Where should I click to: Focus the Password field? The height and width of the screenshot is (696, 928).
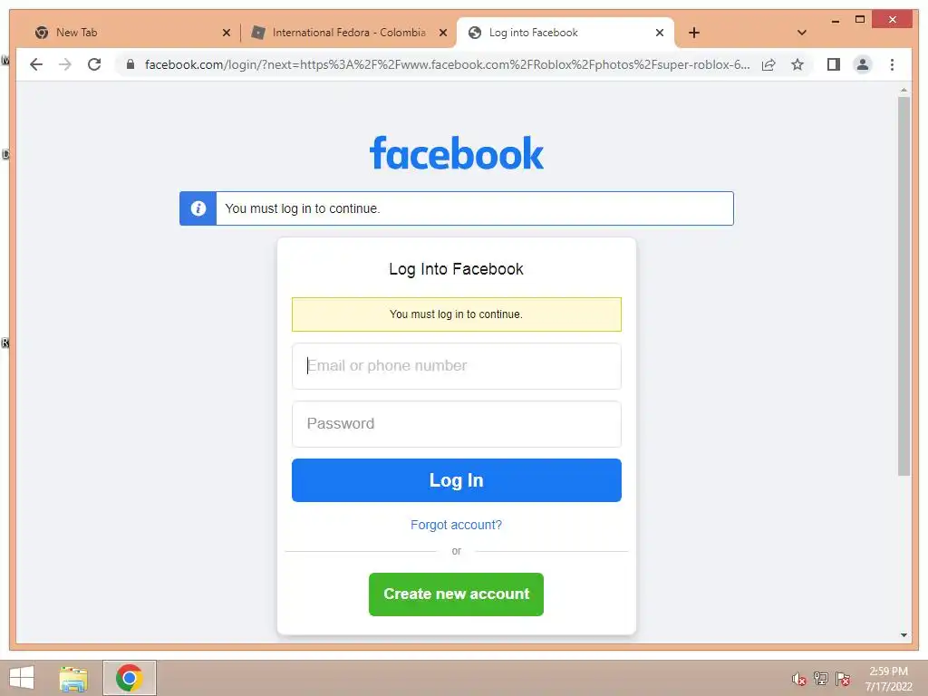(x=457, y=424)
